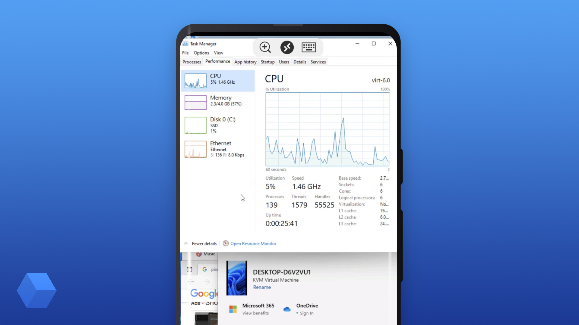Click the Remote Desktop connection icon
The height and width of the screenshot is (325, 579).
click(287, 47)
